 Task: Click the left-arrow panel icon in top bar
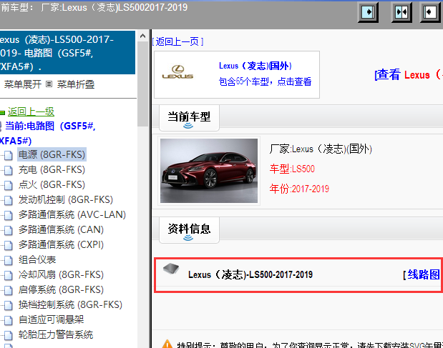429,12
